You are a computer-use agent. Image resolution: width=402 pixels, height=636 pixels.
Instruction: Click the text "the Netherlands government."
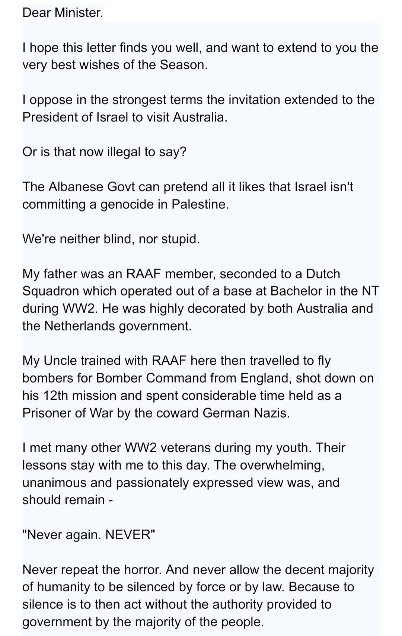point(107,326)
